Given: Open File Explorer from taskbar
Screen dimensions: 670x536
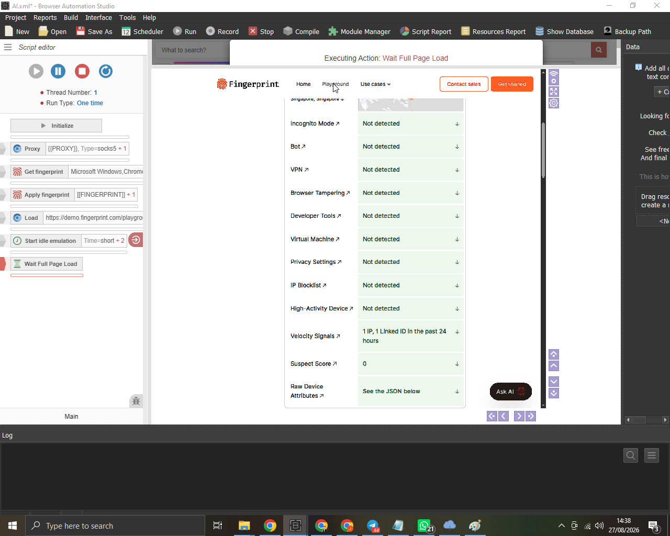Looking at the screenshot, I should pyautogui.click(x=244, y=526).
